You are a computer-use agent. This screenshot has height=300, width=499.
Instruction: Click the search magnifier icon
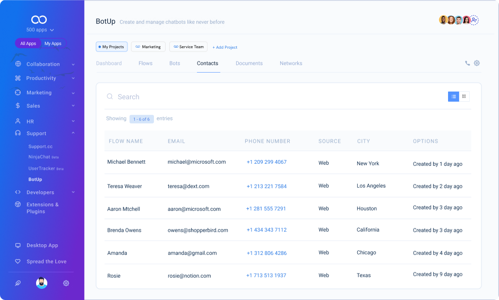[110, 96]
